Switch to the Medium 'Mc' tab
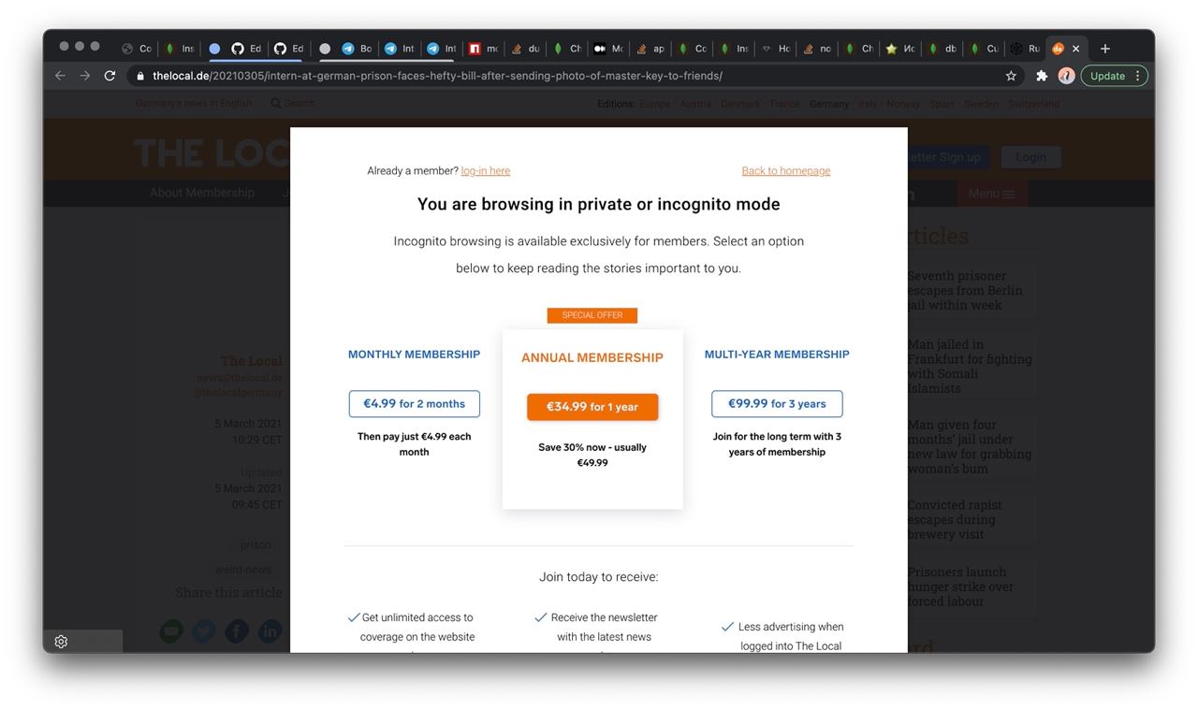 (609, 49)
